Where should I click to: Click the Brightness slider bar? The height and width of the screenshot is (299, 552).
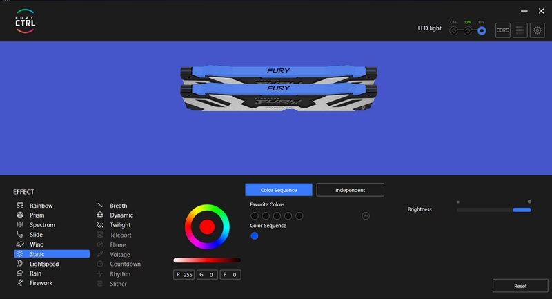click(494, 210)
